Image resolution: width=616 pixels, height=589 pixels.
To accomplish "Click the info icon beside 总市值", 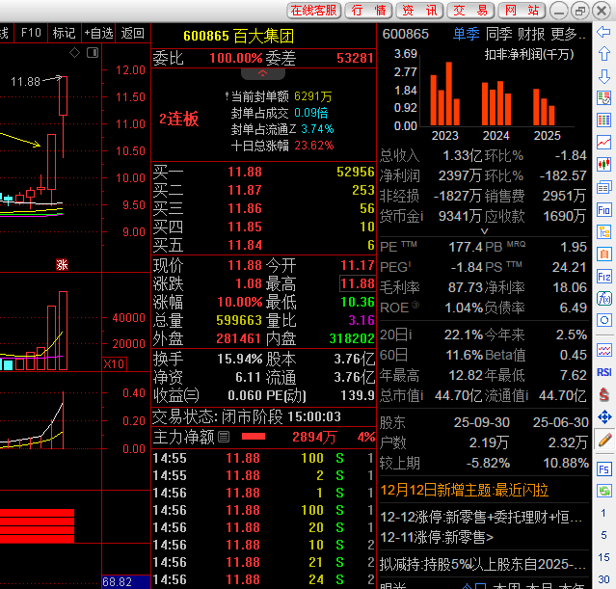I will pyautogui.click(x=421, y=395).
